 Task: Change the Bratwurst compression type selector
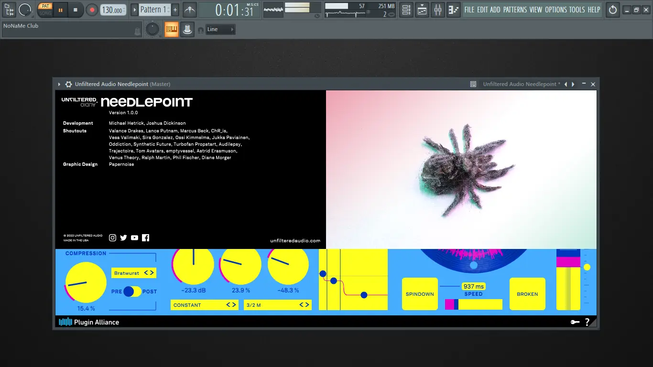pyautogui.click(x=134, y=273)
